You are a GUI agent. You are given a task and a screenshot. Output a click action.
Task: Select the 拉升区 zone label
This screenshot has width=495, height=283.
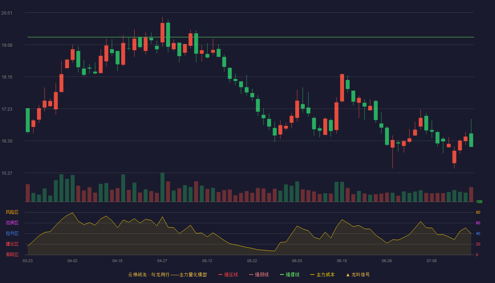click(x=12, y=233)
